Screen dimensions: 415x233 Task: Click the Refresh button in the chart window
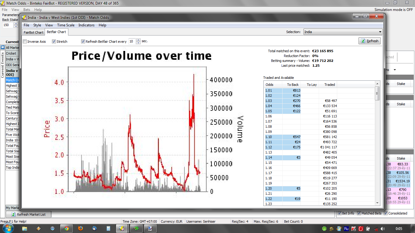coord(369,41)
